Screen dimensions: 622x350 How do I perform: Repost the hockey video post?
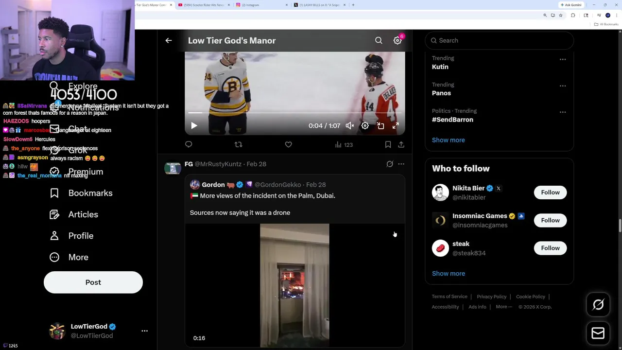point(238,144)
